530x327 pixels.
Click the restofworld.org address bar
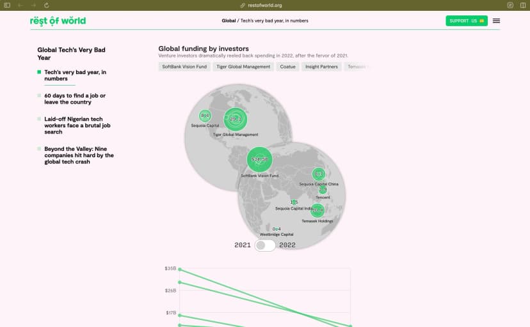pyautogui.click(x=261, y=5)
